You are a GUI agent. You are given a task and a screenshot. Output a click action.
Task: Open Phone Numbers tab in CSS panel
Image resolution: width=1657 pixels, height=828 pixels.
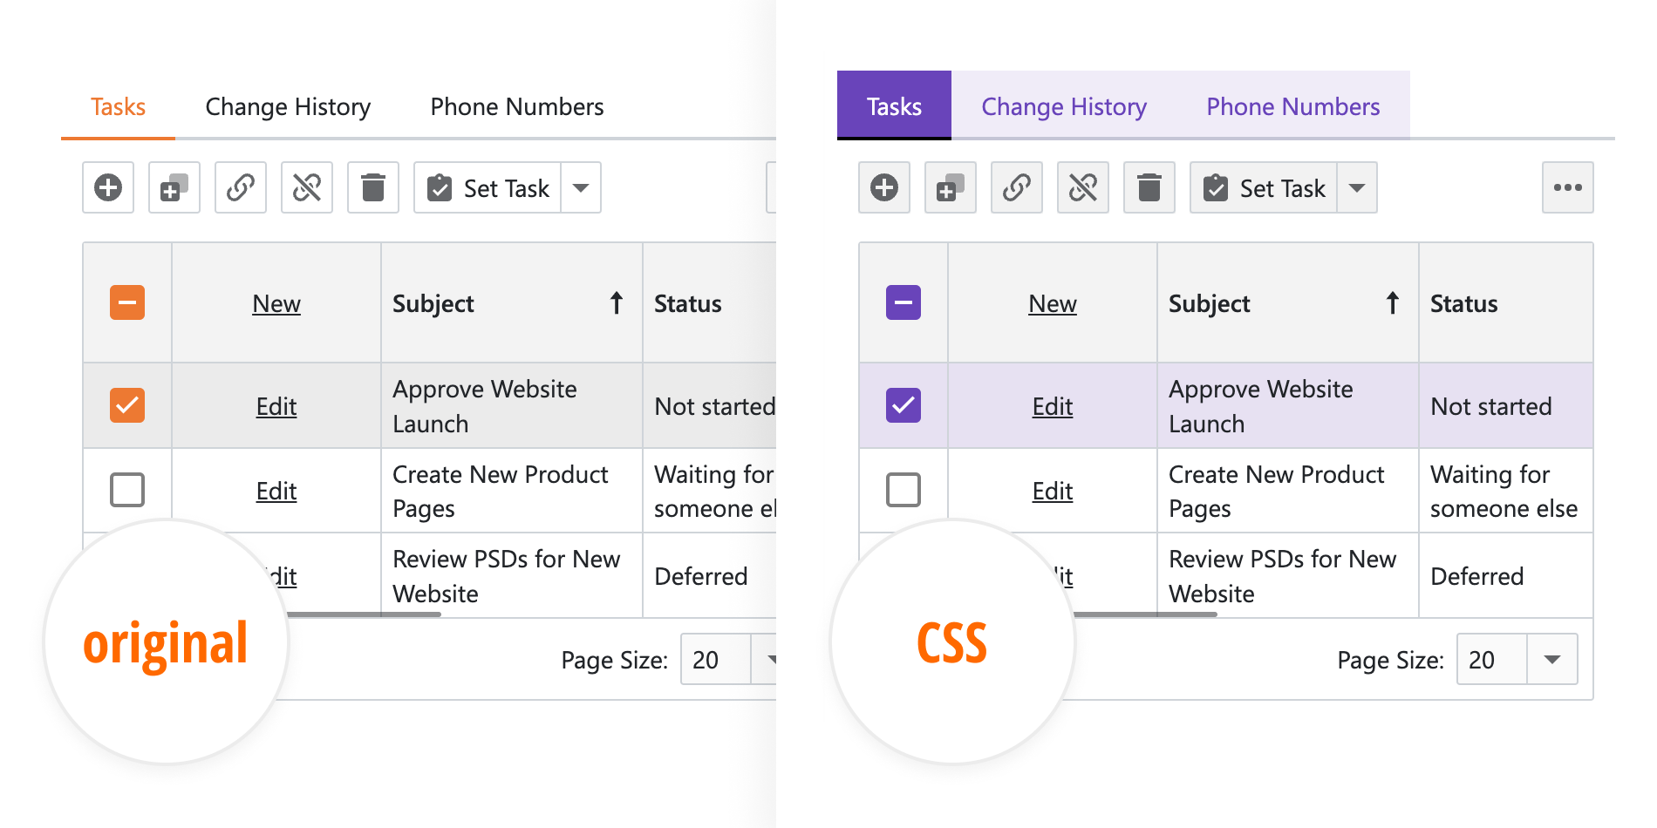1293,106
